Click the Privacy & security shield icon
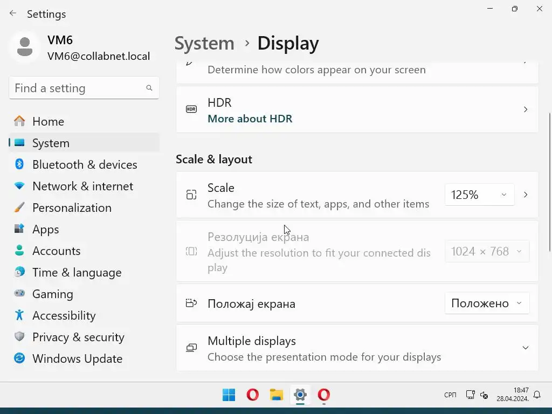 [19, 337]
